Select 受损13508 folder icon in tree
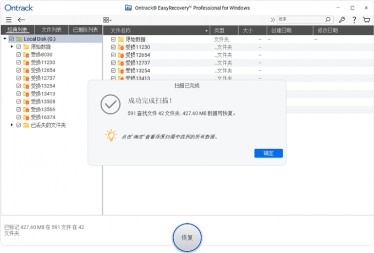The image size is (374, 253). pos(26,102)
